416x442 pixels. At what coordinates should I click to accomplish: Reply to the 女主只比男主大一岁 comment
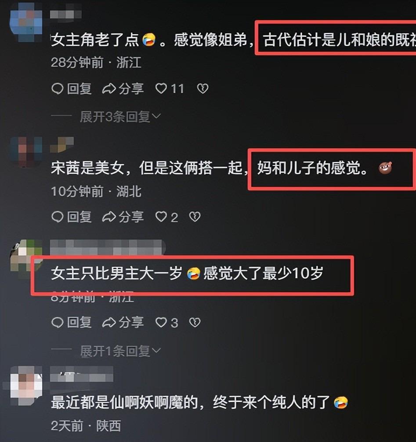(x=72, y=322)
